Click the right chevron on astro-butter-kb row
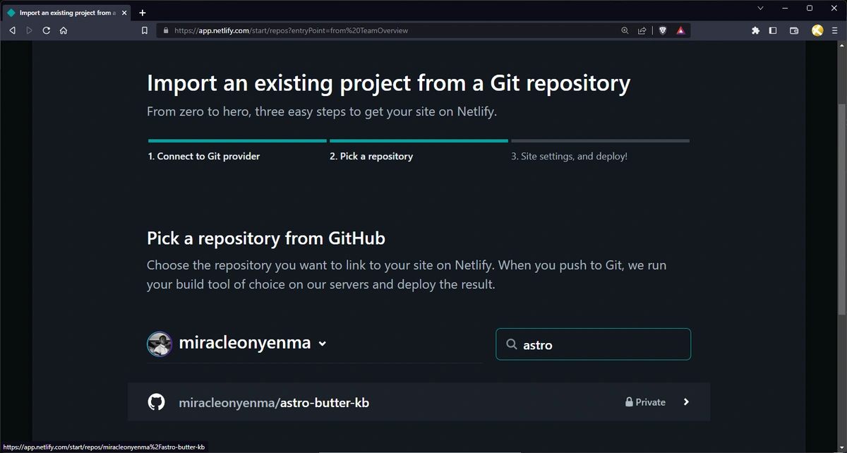The height and width of the screenshot is (453, 847). point(686,402)
